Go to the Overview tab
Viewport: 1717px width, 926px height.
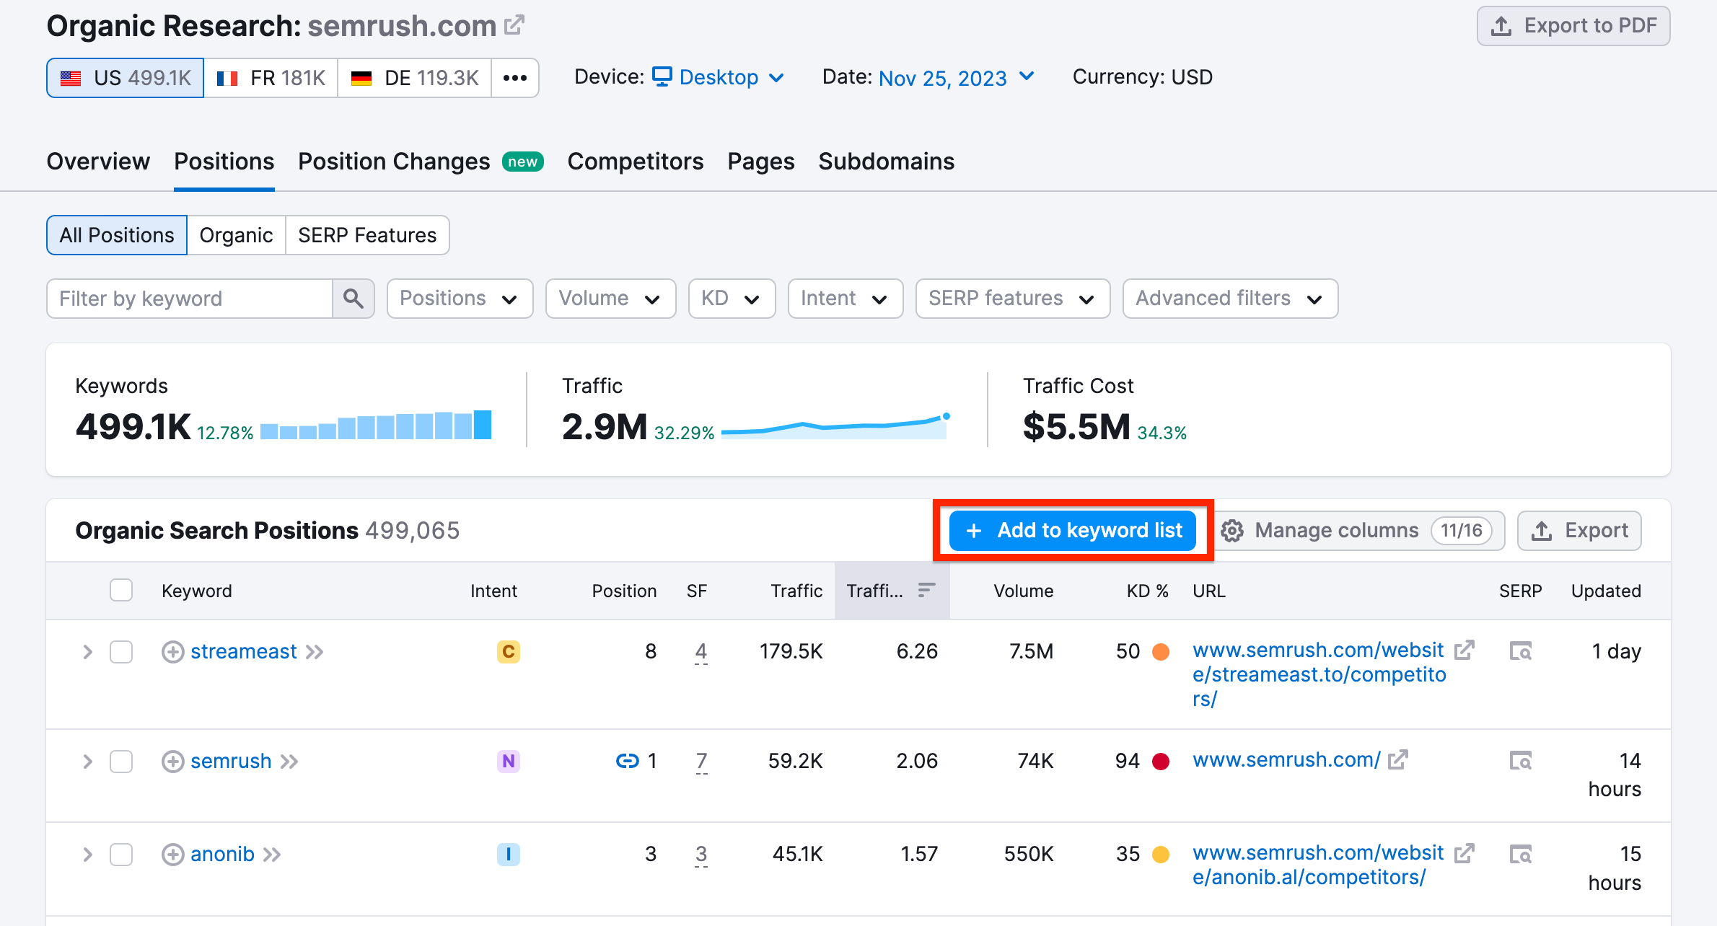tap(98, 162)
